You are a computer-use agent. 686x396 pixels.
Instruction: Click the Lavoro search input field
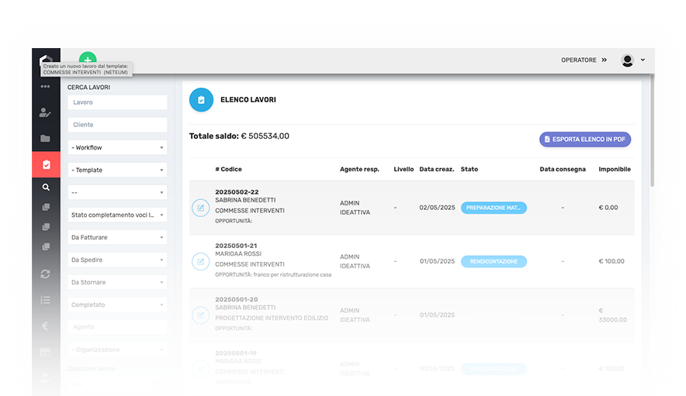click(118, 102)
